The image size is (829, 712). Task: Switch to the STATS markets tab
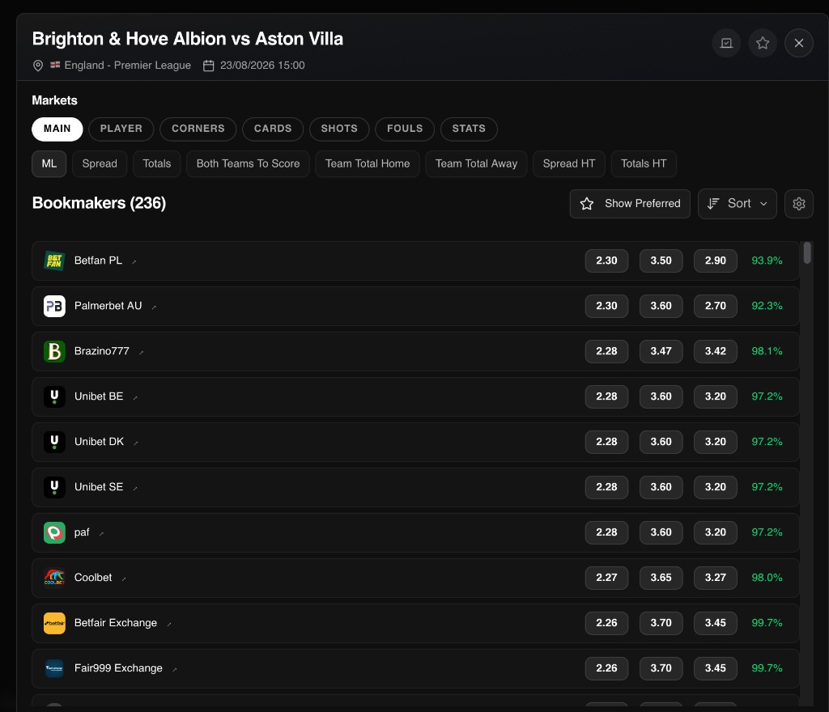tap(469, 129)
